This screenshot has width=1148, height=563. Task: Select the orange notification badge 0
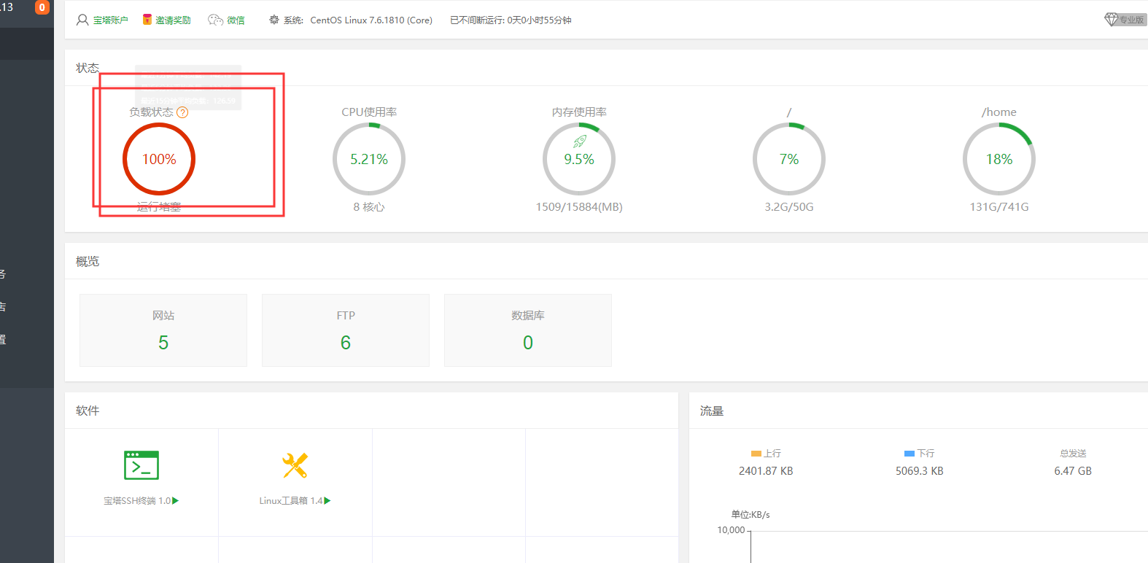click(42, 7)
